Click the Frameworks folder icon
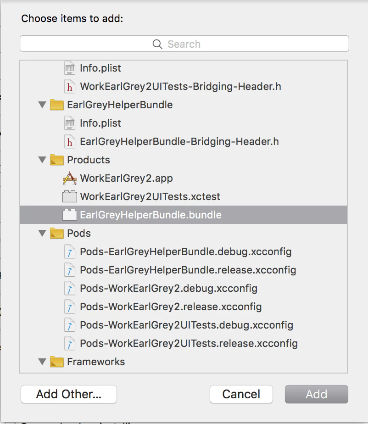Image resolution: width=368 pixels, height=424 pixels. [57, 362]
